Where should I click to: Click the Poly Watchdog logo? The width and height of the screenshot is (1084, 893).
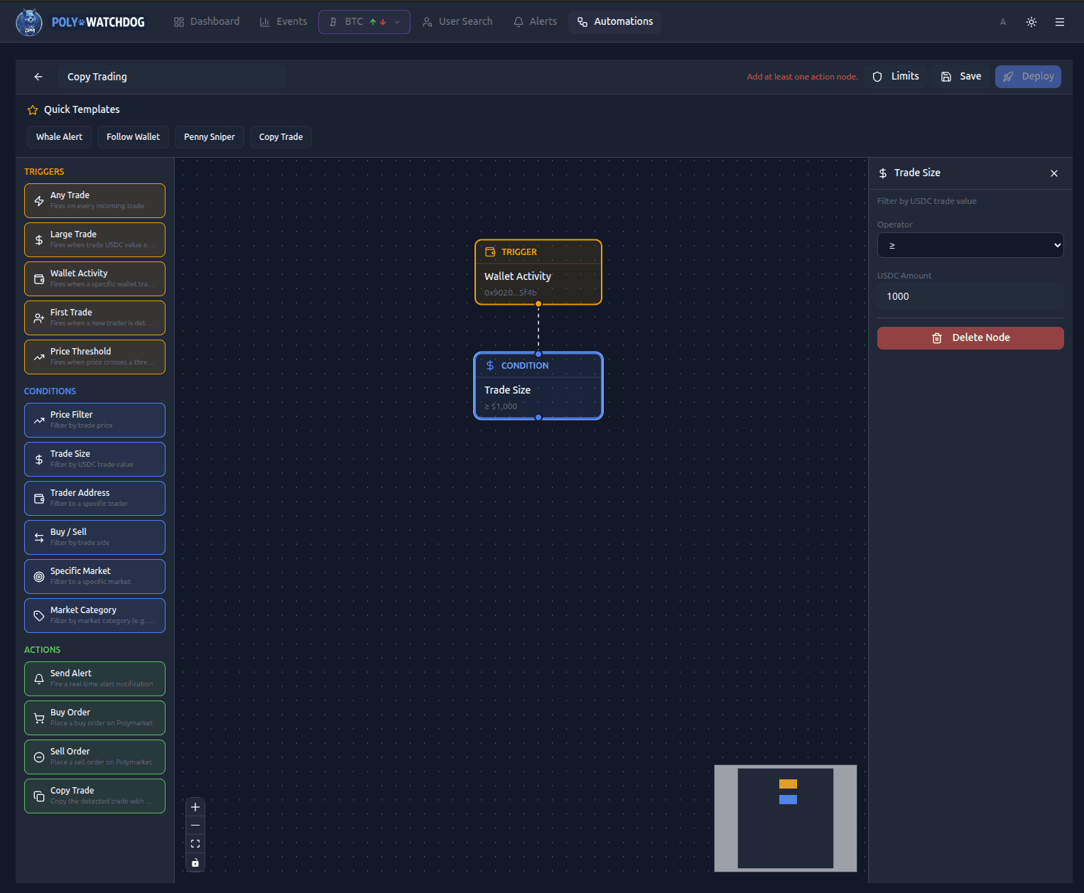[x=80, y=22]
